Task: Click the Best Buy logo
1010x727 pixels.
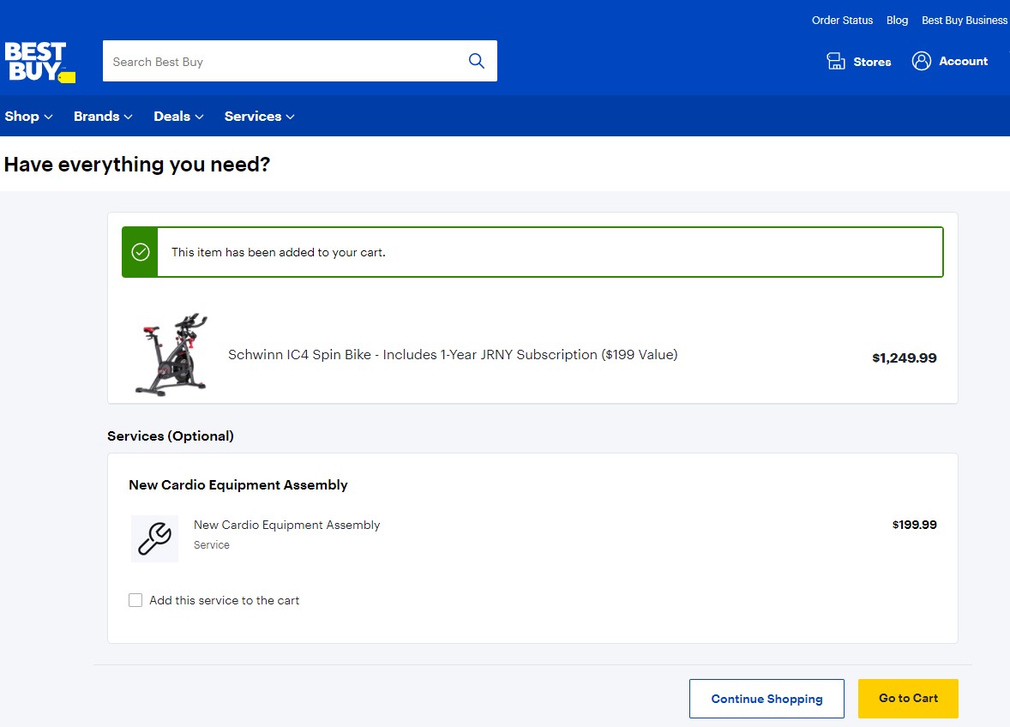Action: 40,63
